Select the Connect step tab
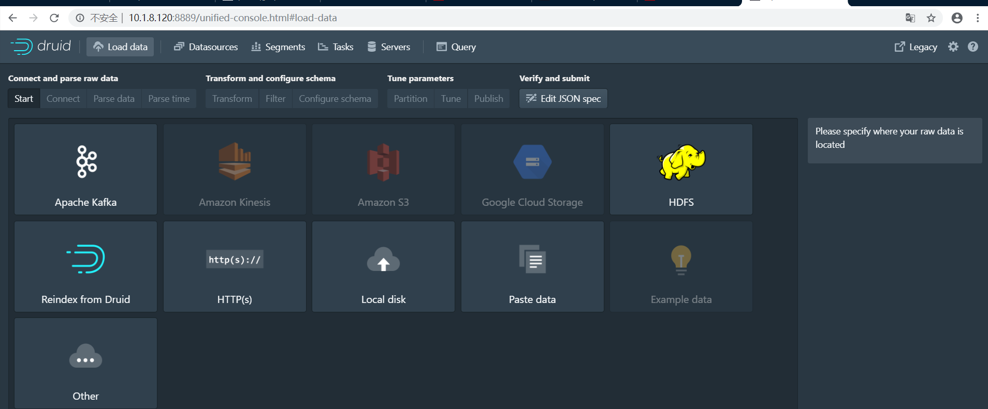This screenshot has width=988, height=409. [63, 98]
